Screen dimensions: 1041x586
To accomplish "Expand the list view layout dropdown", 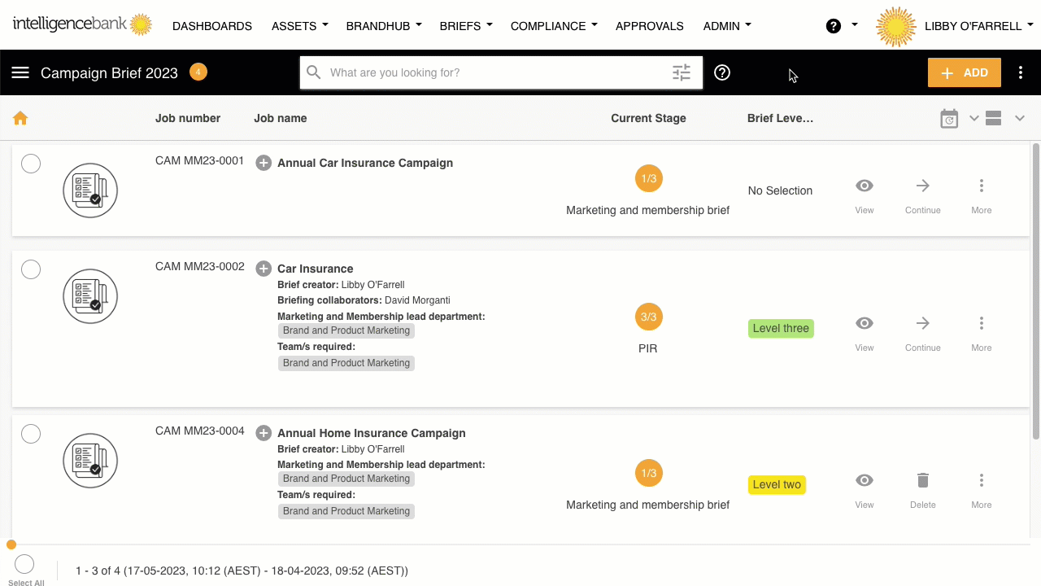I will 1019,119.
